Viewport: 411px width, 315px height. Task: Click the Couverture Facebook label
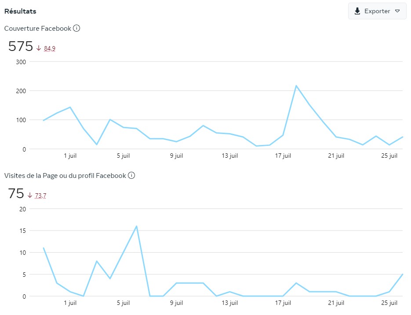coord(38,28)
